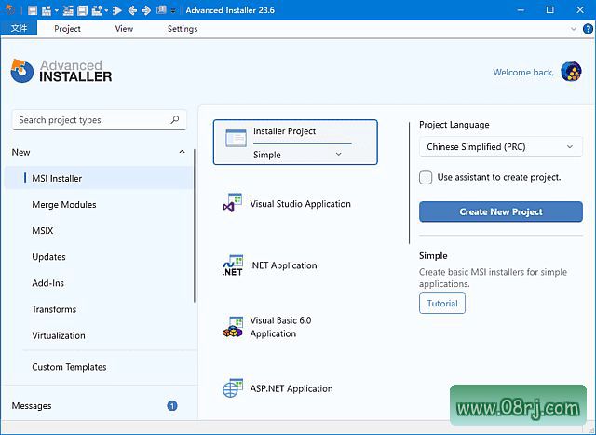Image resolution: width=596 pixels, height=435 pixels.
Task: Switch to the View ribbon tab
Action: click(124, 29)
